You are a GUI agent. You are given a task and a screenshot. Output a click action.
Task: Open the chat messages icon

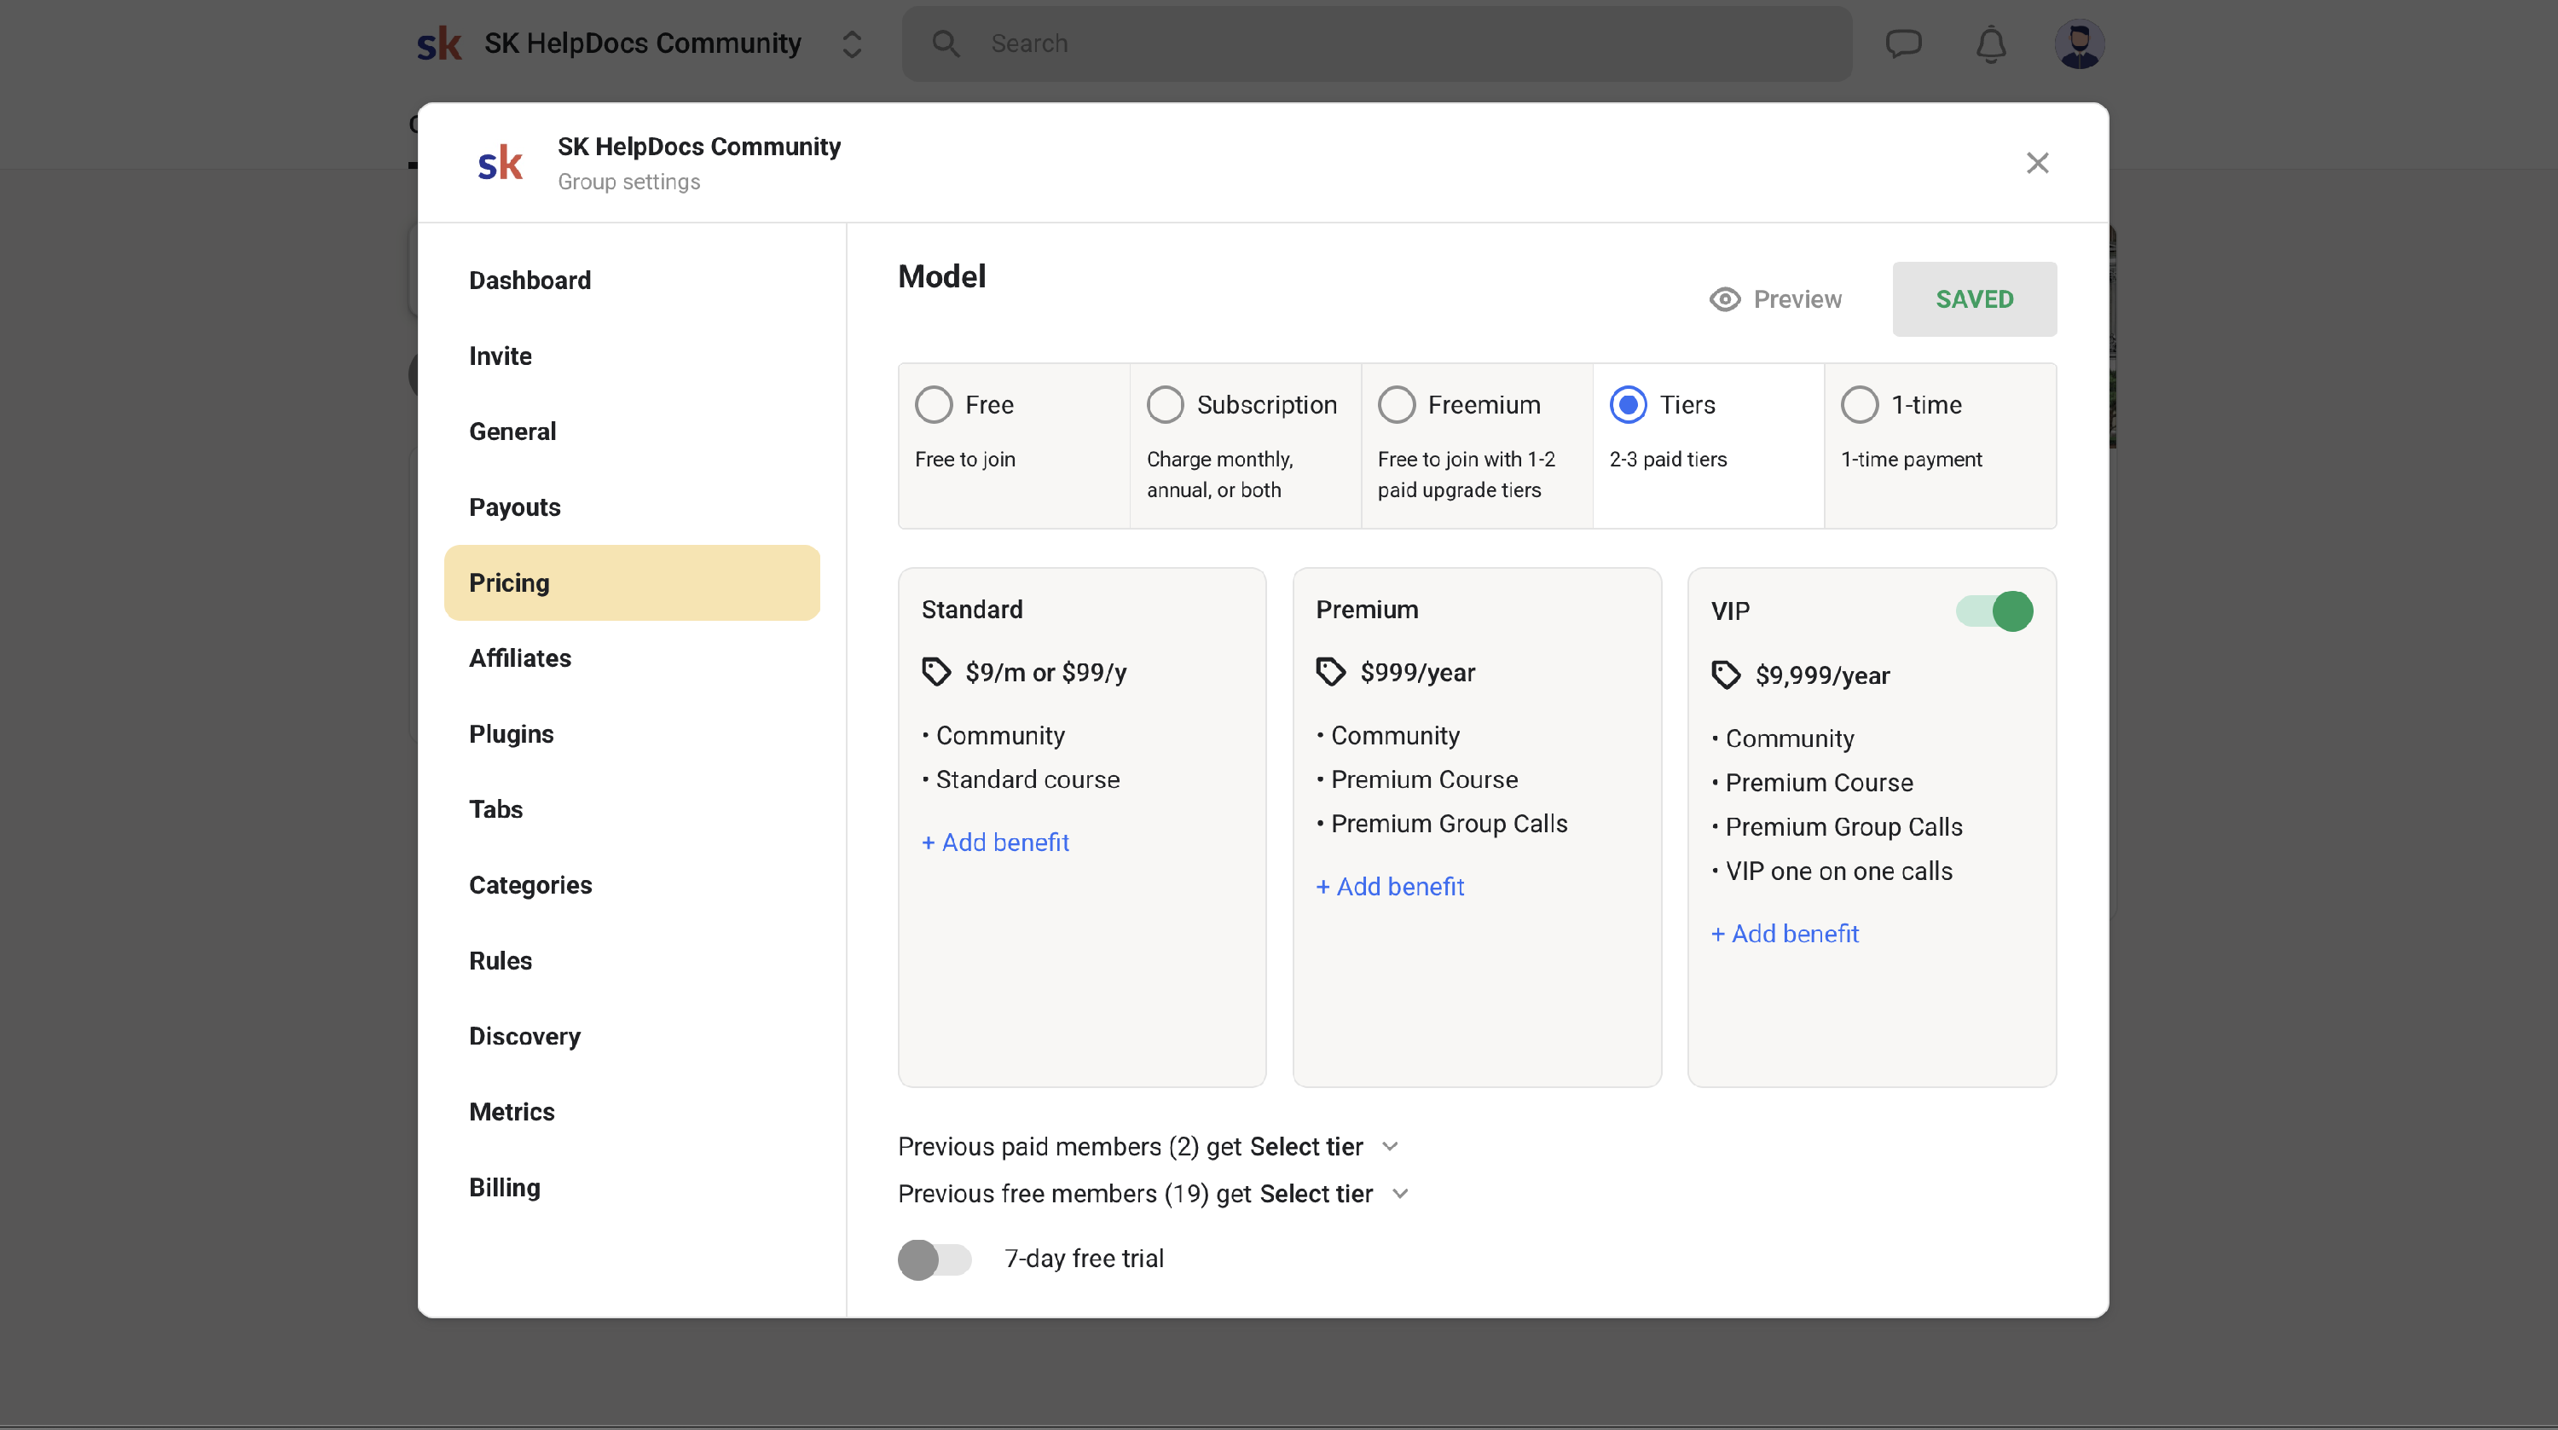[x=1902, y=43]
